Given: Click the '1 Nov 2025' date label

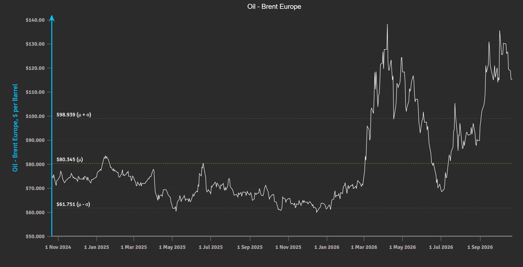Looking at the screenshot, I should (x=288, y=247).
